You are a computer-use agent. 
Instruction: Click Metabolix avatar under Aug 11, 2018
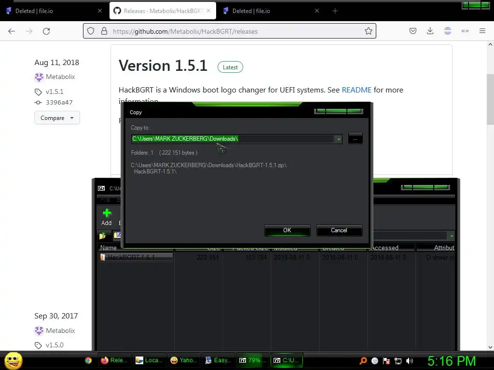(x=39, y=77)
